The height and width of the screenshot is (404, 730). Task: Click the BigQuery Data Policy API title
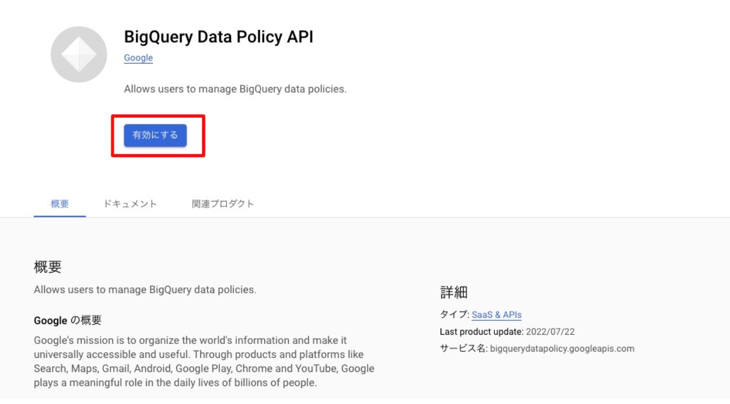point(219,37)
